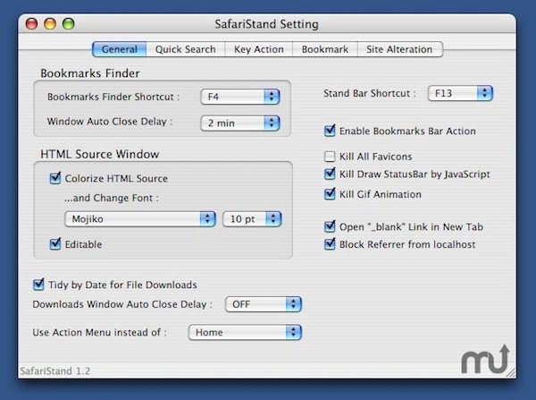Uncheck Kill Gif Animation

coord(330,194)
